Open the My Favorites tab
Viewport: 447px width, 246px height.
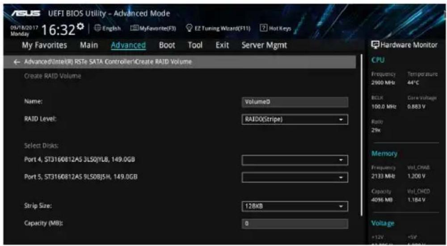44,45
